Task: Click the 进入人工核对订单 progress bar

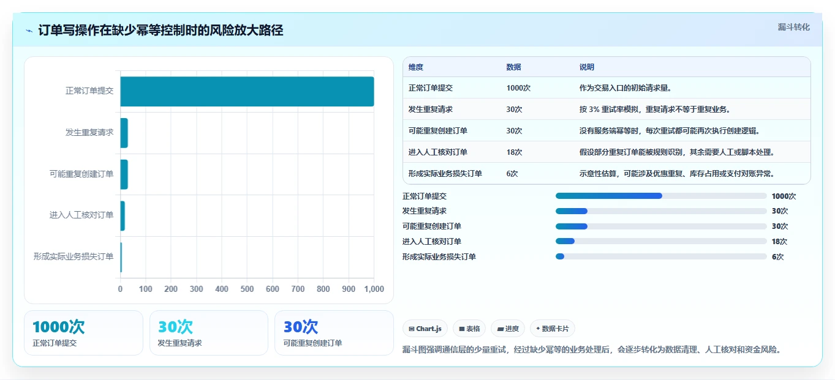Action: tap(661, 241)
